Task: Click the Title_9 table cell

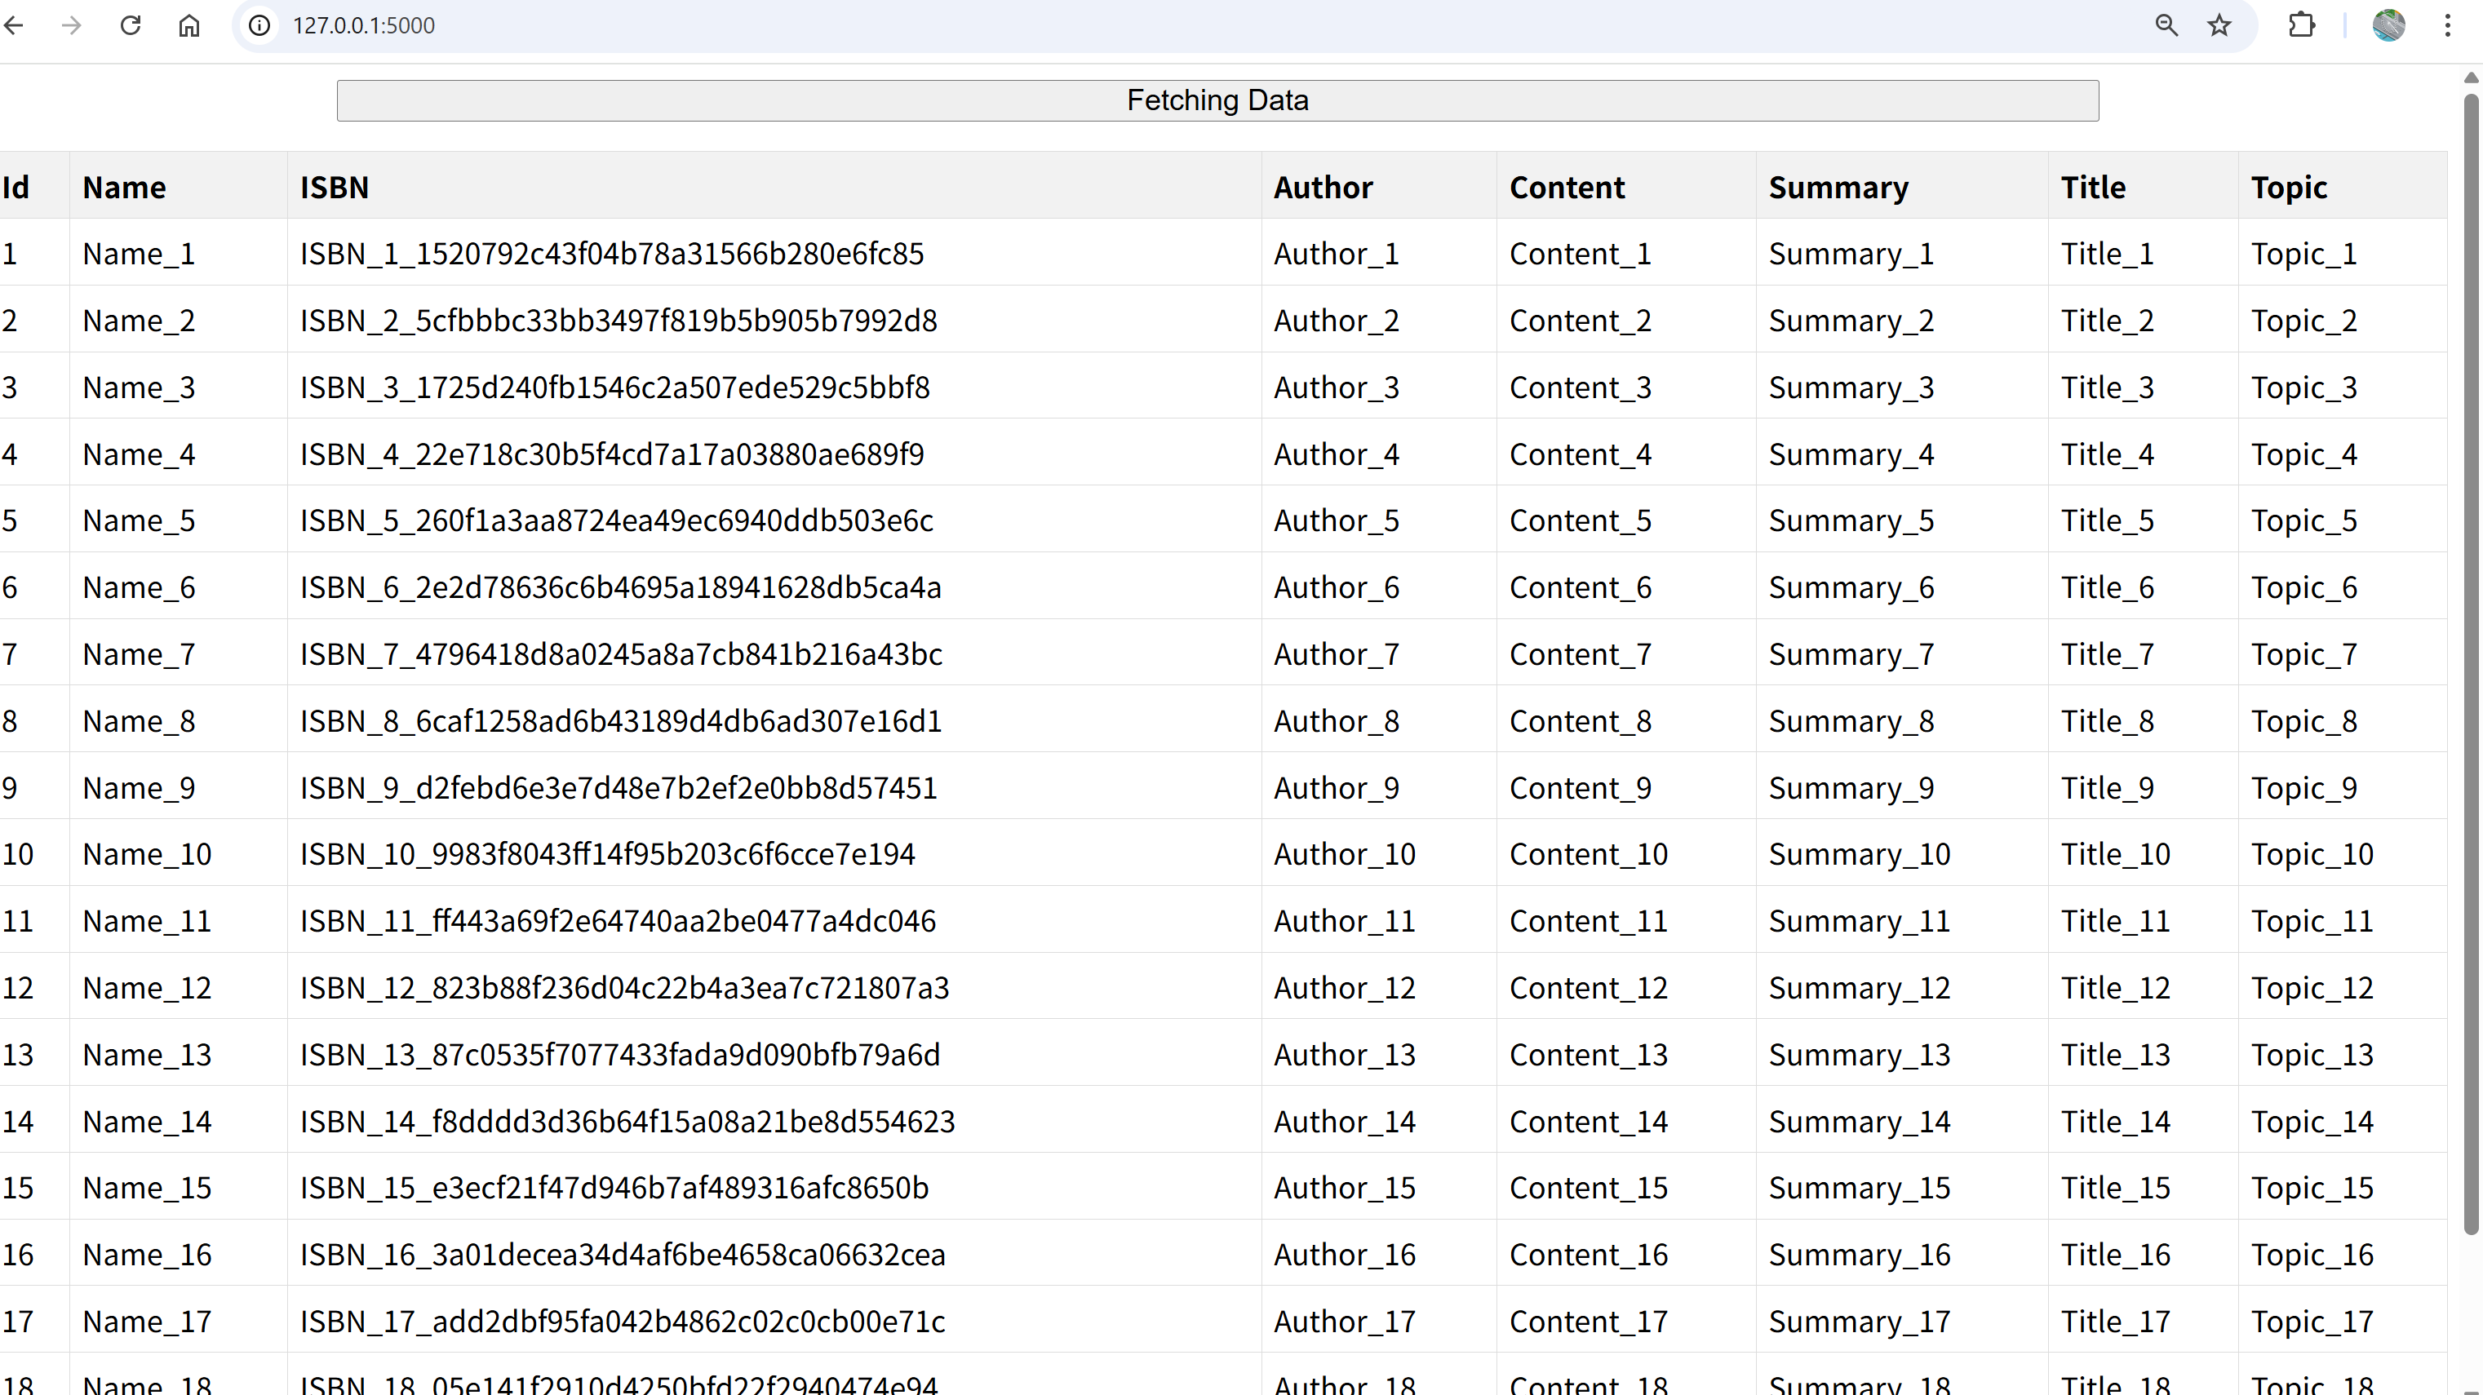Action: (2106, 788)
